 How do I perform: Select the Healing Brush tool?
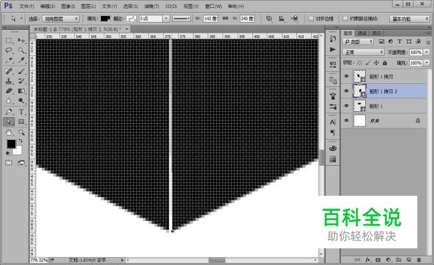point(9,71)
